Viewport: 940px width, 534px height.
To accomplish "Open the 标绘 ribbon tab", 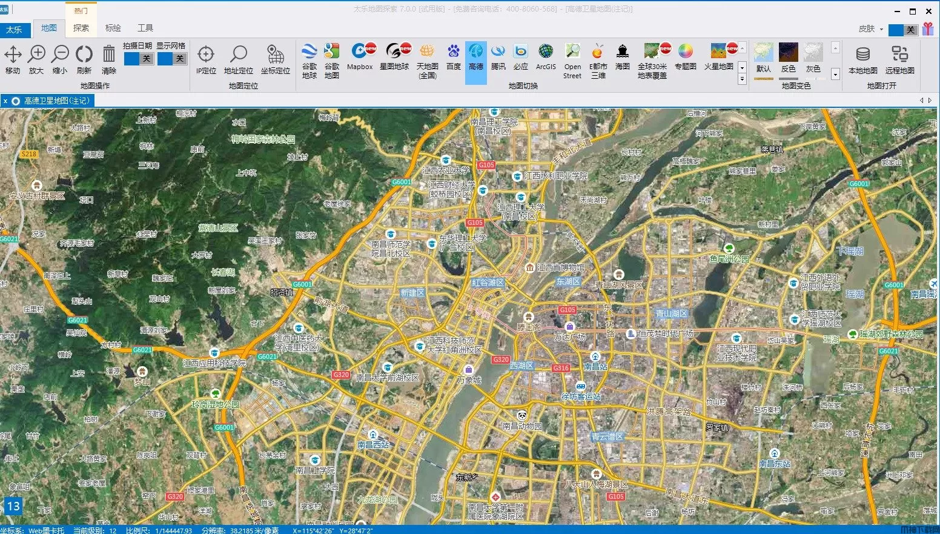I will (113, 28).
